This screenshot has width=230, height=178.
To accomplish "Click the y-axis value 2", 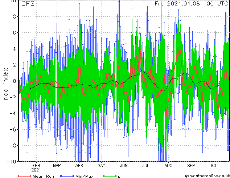I will (x=15, y=65).
